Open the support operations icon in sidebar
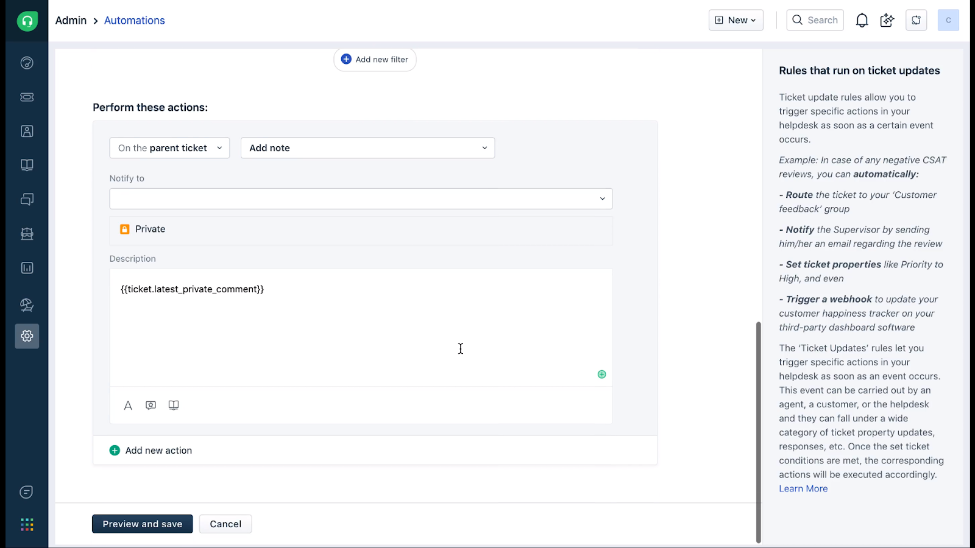The image size is (975, 548). tap(27, 304)
